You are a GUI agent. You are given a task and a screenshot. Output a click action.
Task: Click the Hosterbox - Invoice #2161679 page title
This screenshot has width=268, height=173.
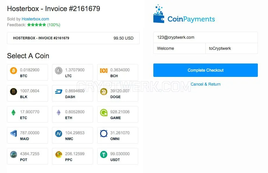pos(54,9)
